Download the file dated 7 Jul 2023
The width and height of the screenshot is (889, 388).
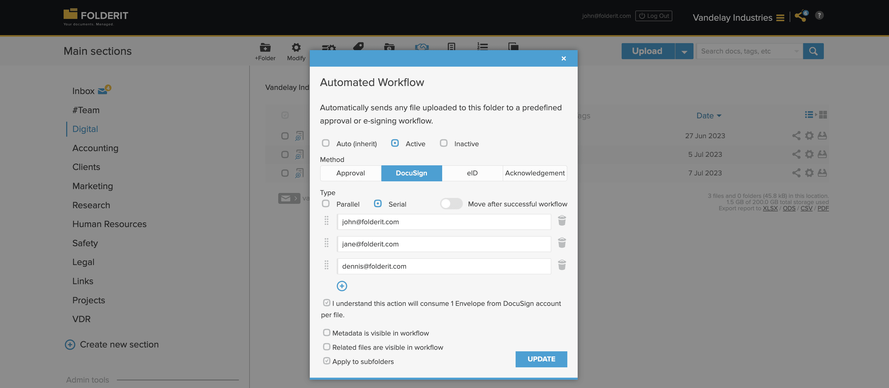[x=822, y=173]
